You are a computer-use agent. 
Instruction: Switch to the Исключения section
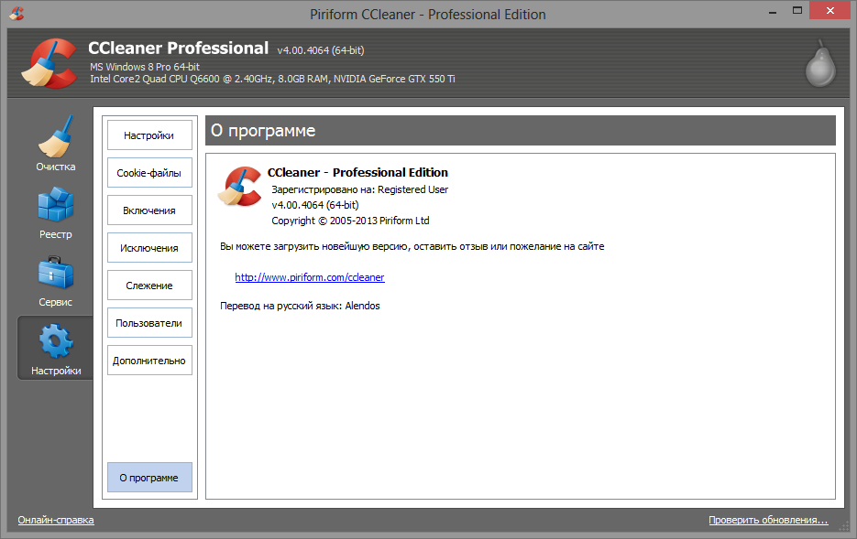point(149,248)
